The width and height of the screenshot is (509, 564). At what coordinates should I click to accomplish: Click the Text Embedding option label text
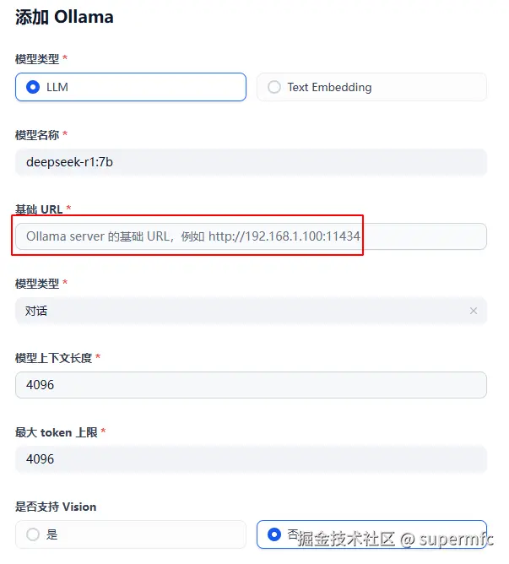pyautogui.click(x=329, y=87)
